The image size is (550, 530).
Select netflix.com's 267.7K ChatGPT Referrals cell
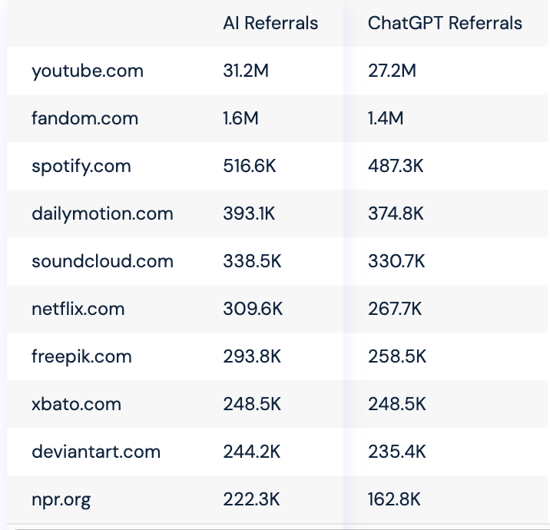(x=395, y=309)
